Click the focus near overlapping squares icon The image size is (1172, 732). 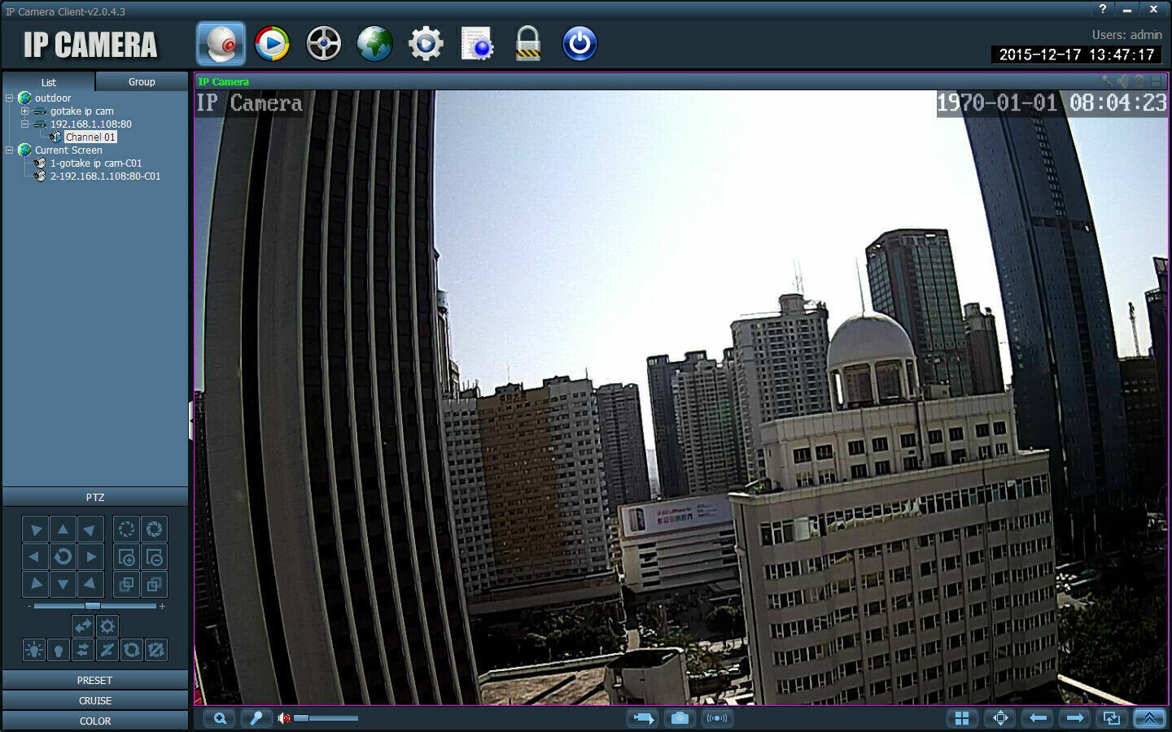point(126,584)
